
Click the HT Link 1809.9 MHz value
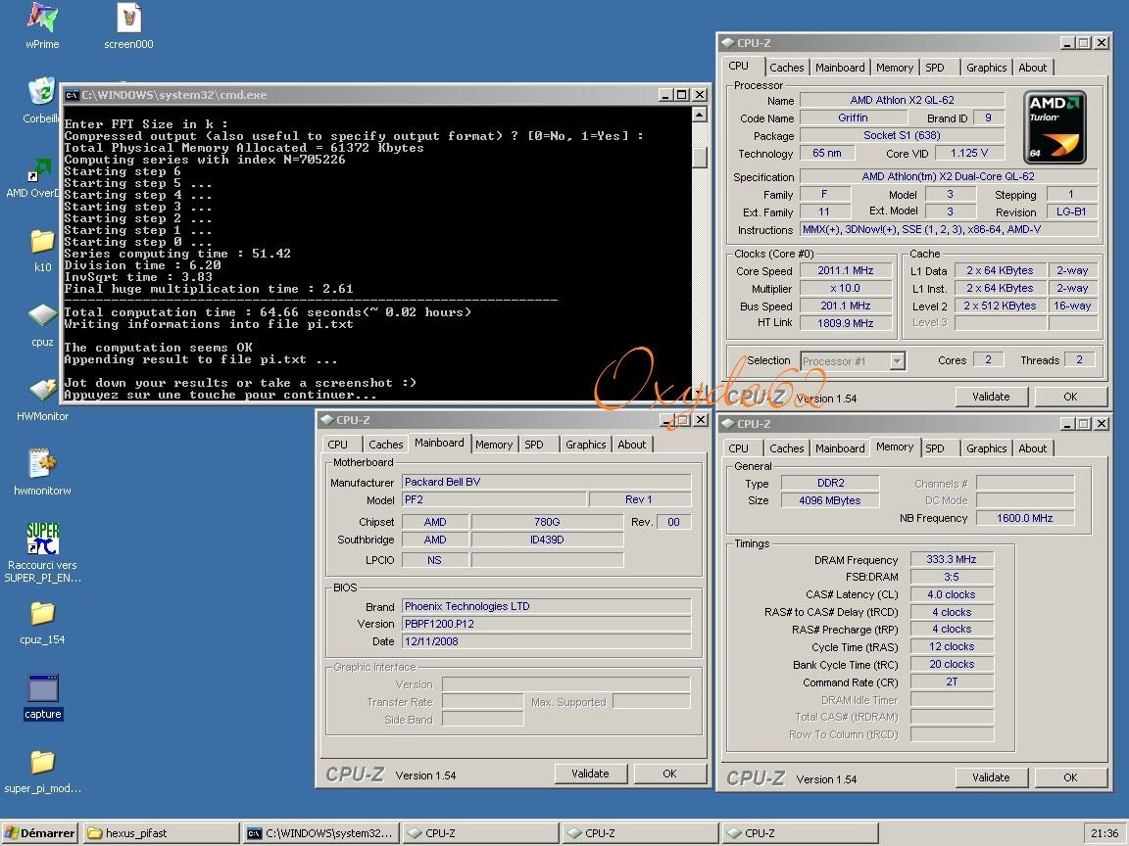846,323
